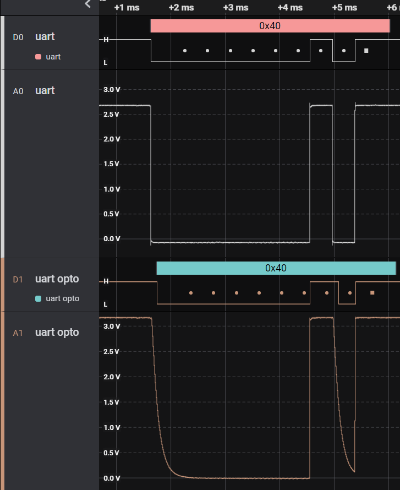
Task: Select the D0 uart channel label
Action: 45,36
